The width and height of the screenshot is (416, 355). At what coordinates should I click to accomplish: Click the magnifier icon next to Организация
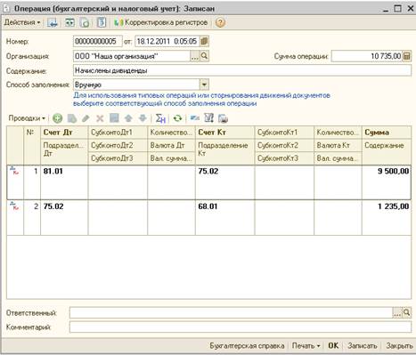coord(204,56)
